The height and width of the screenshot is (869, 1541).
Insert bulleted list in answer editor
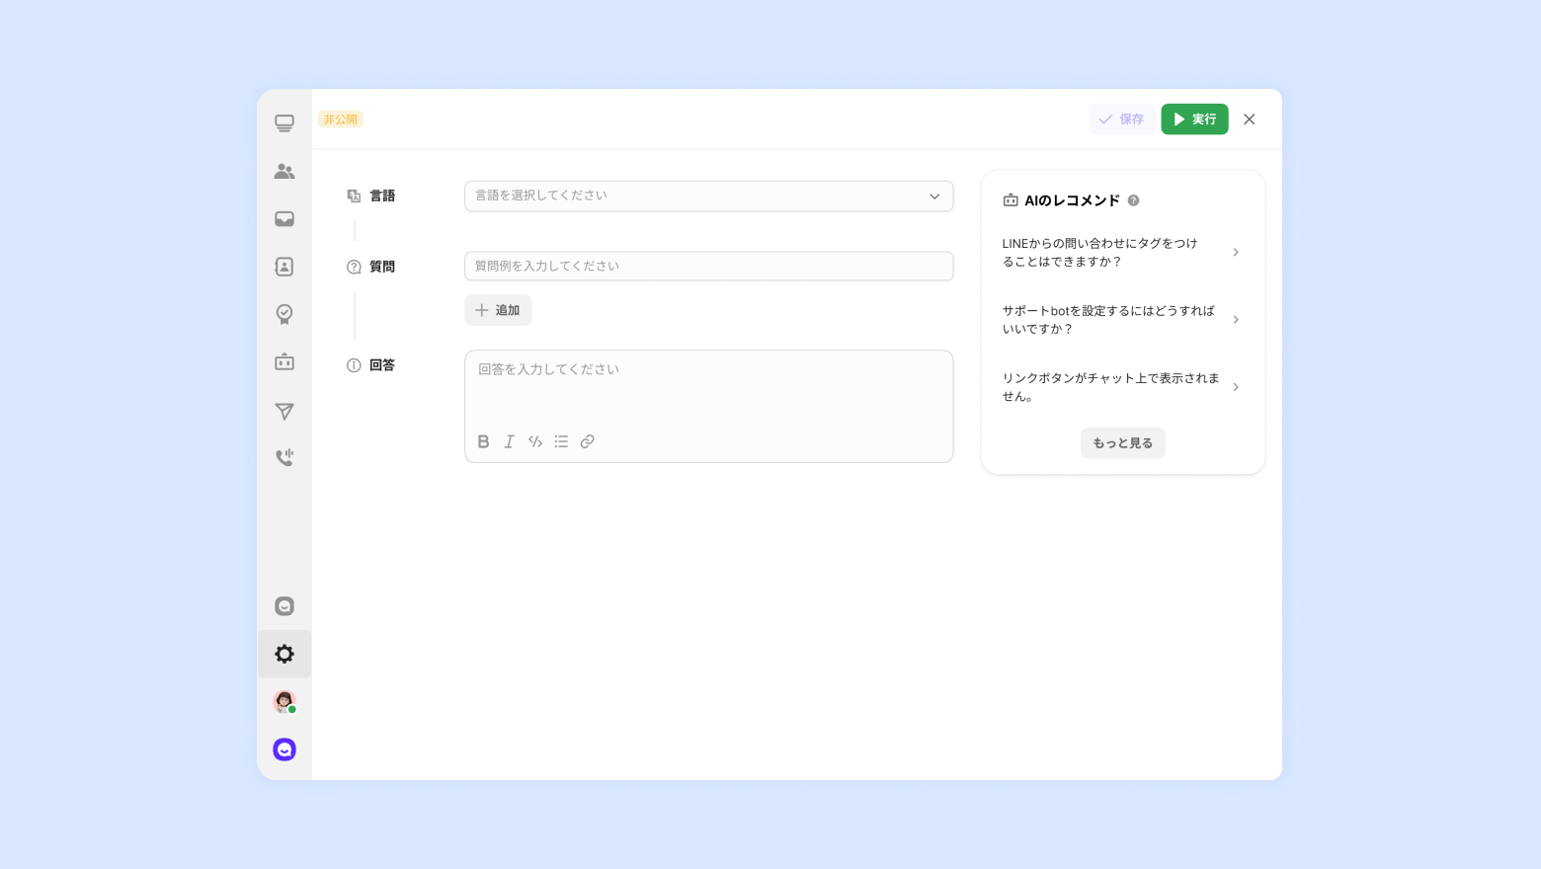[x=561, y=441]
